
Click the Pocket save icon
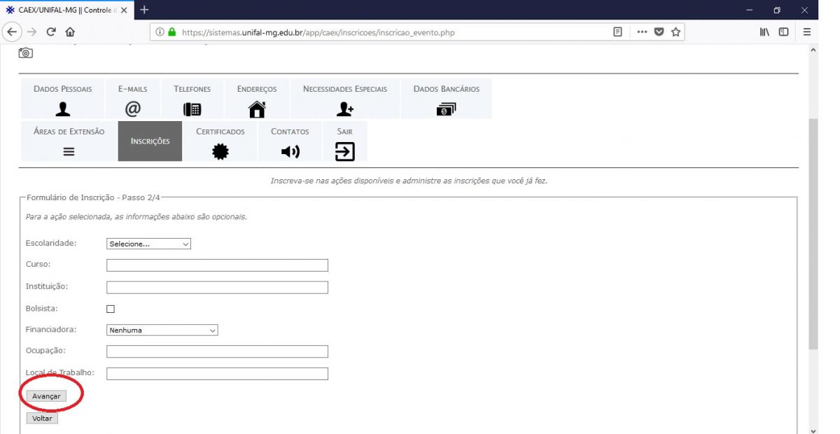658,32
